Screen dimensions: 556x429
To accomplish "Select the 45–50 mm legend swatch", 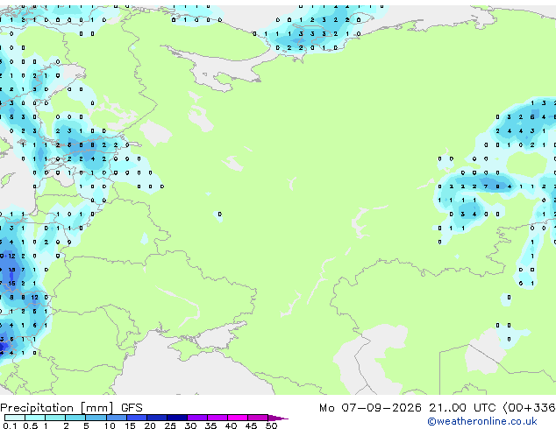I will click(x=258, y=418).
